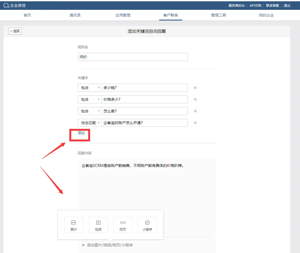Open match-type dropdown for 价格多少? row

[90, 99]
